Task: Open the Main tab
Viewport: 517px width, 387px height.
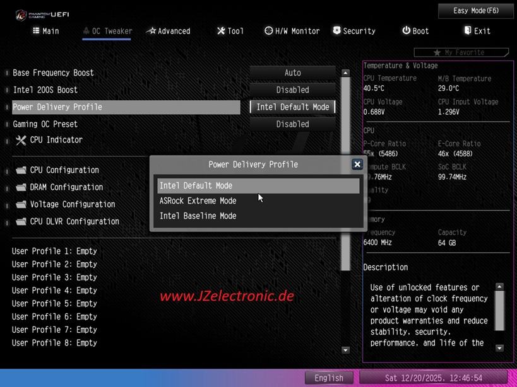Action: point(46,31)
